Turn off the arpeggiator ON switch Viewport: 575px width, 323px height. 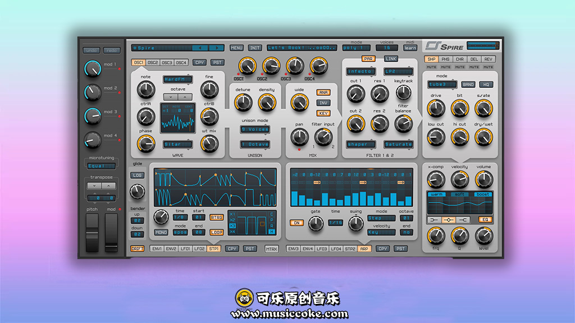(296, 223)
